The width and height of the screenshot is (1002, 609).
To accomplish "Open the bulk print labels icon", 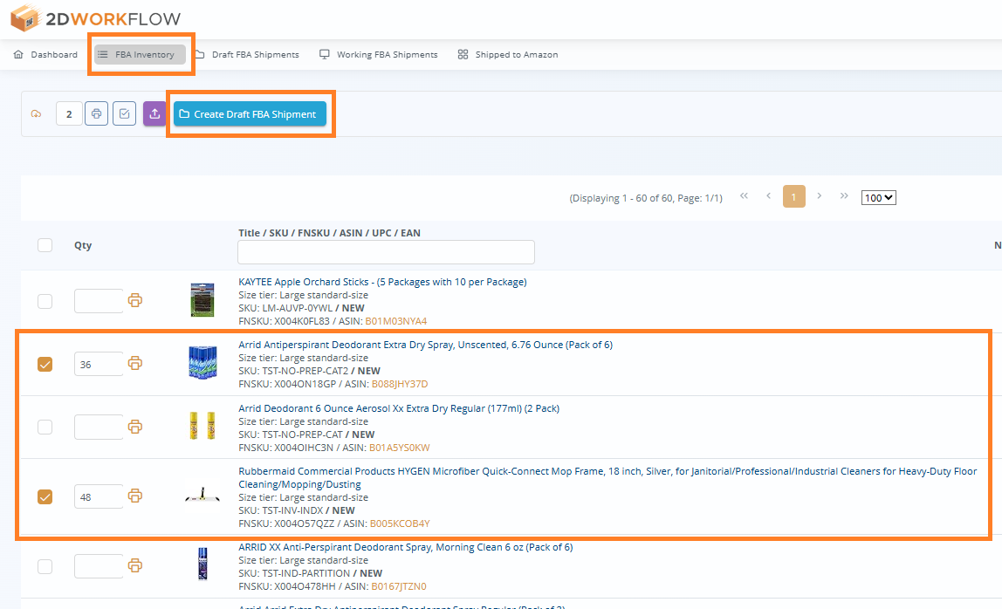I will point(96,113).
